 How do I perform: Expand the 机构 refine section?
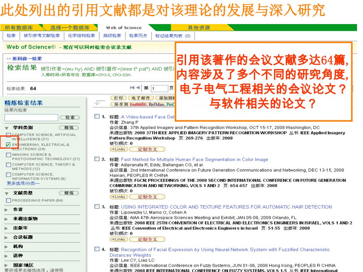[x=6, y=247]
